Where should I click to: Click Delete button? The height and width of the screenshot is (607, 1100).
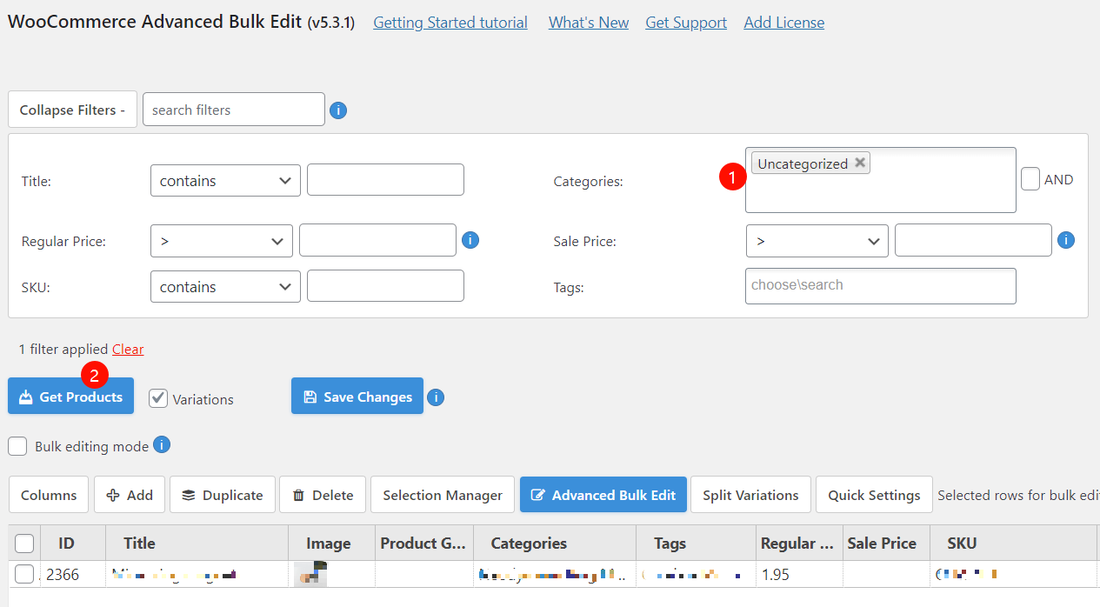(323, 495)
